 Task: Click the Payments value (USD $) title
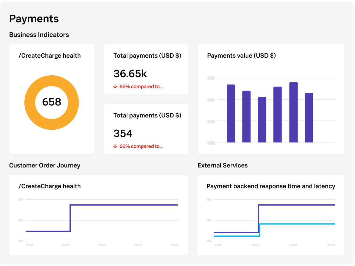pyautogui.click(x=241, y=56)
